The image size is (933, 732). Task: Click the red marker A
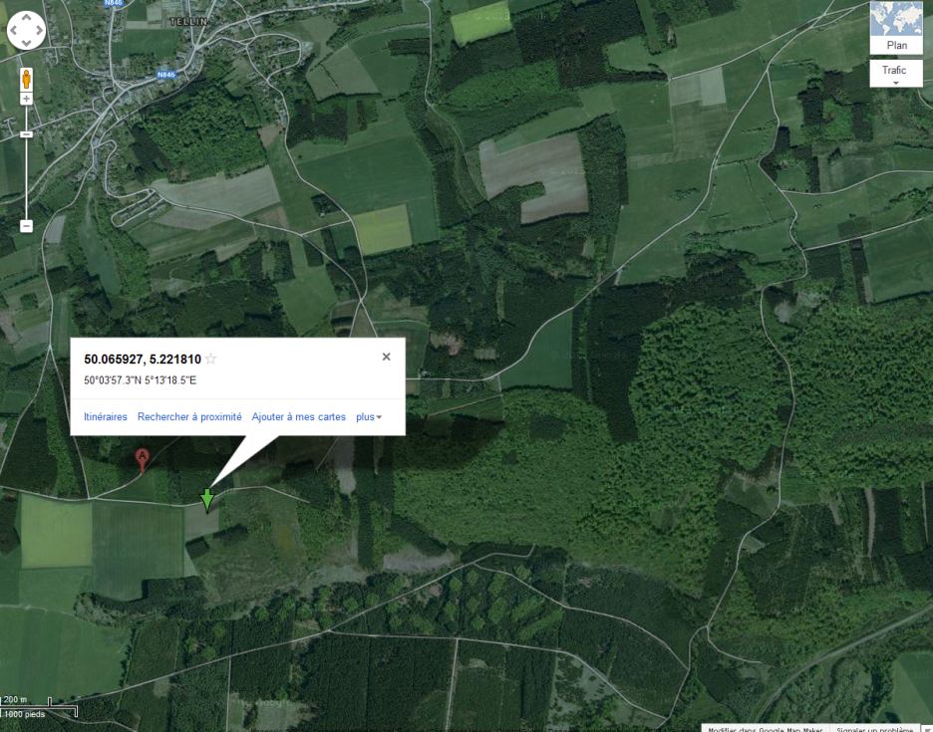tap(142, 460)
